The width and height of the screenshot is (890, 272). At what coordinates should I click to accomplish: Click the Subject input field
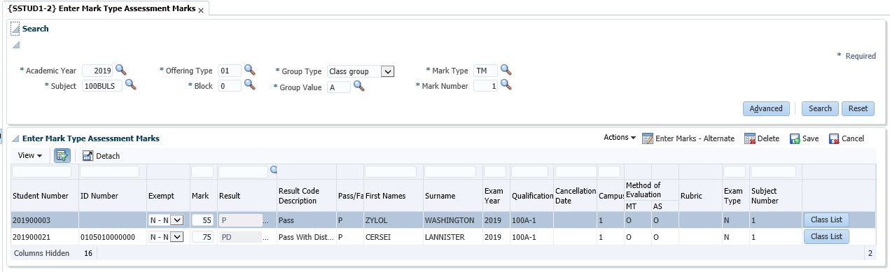point(102,86)
